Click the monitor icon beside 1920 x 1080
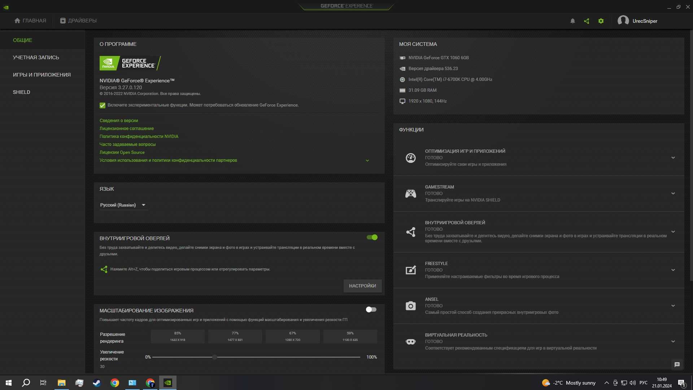Image resolution: width=693 pixels, height=390 pixels. click(402, 101)
